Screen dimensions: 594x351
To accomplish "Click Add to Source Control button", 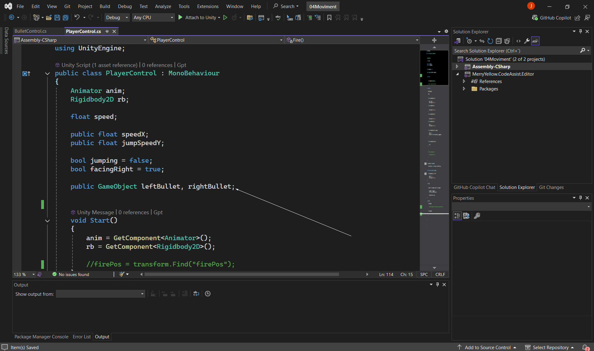I will 487,347.
